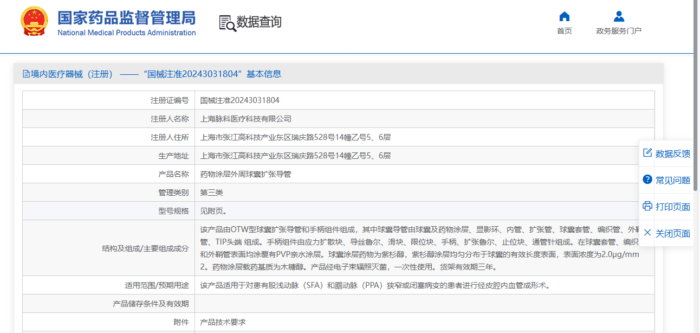Click the 政务服务门户 person icon

pos(619,16)
